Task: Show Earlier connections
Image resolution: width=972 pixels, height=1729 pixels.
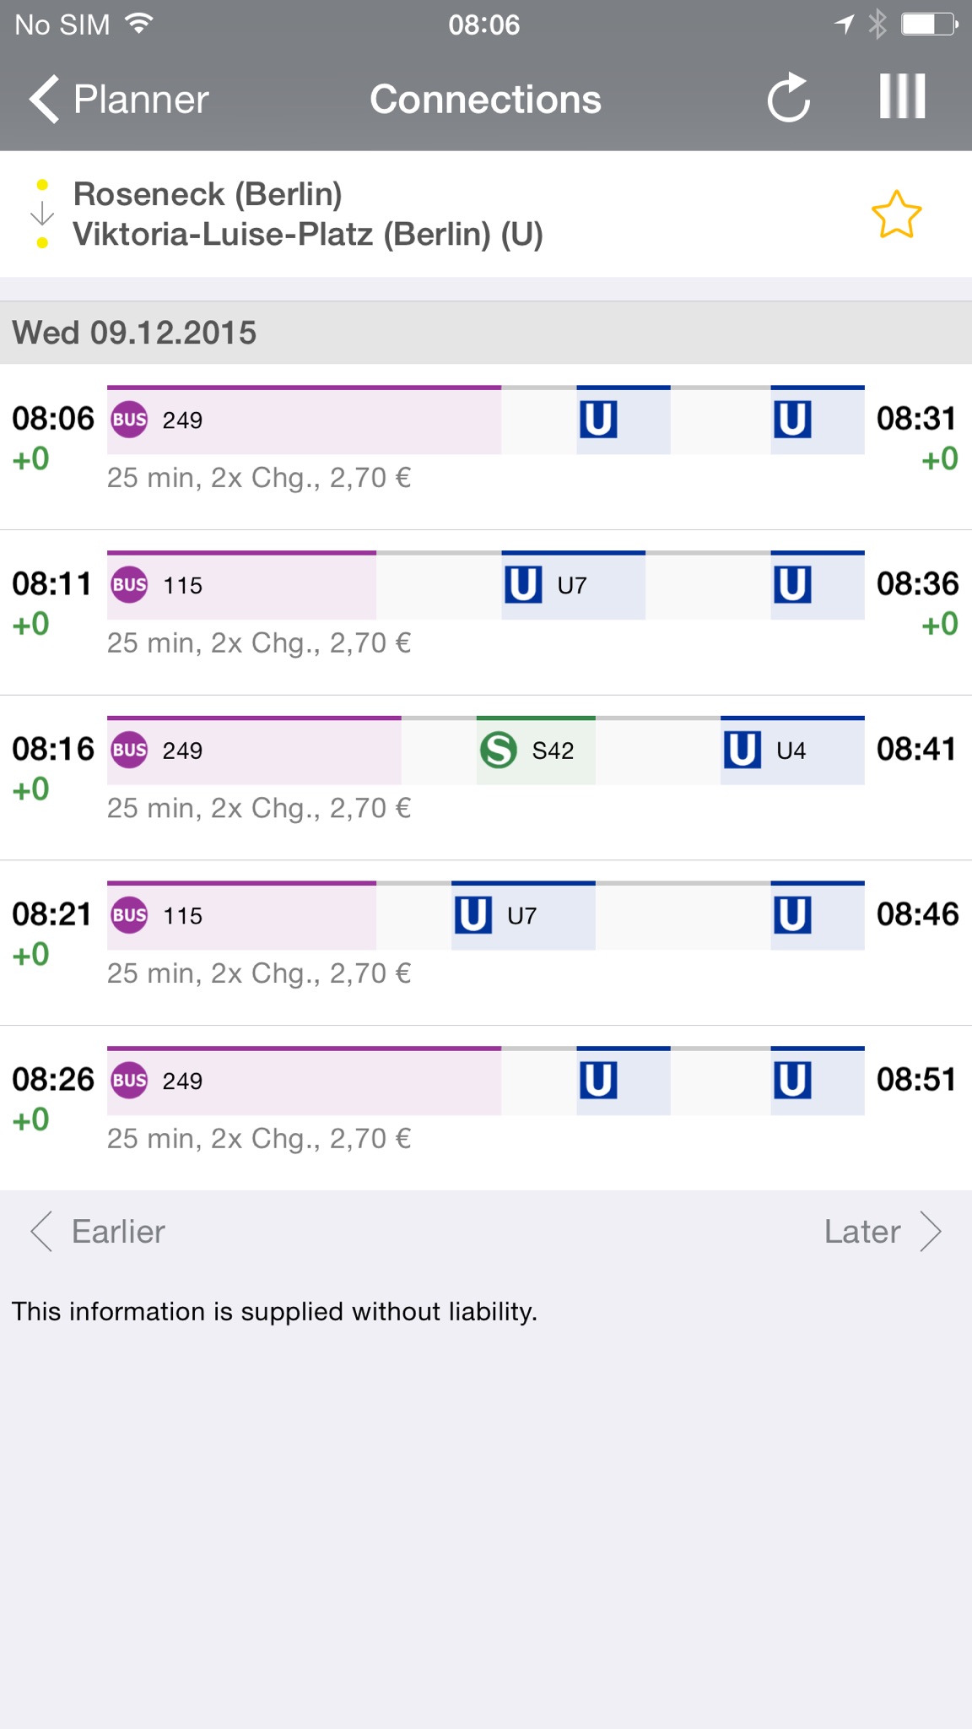Action: pyautogui.click(x=98, y=1232)
